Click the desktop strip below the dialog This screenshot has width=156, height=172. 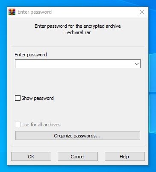point(78,169)
